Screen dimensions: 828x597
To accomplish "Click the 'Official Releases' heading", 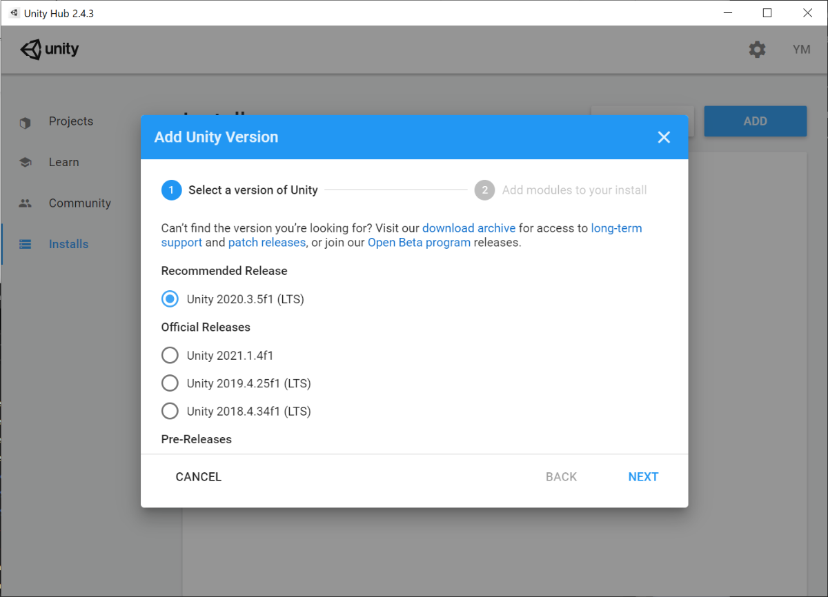I will click(x=206, y=327).
